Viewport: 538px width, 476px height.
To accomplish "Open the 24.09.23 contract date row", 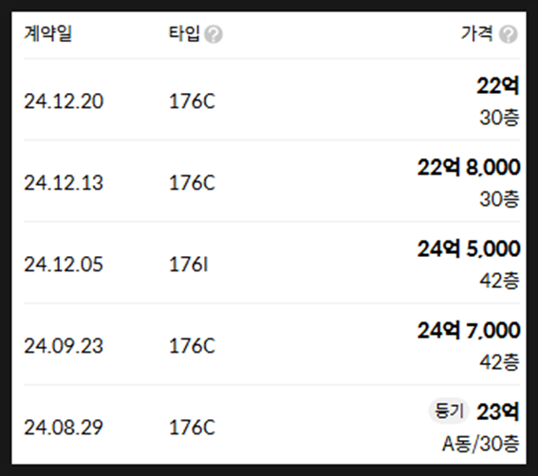I will coord(271,344).
